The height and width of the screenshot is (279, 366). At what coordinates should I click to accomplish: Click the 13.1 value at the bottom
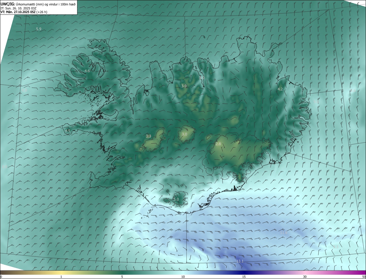coord(240,261)
